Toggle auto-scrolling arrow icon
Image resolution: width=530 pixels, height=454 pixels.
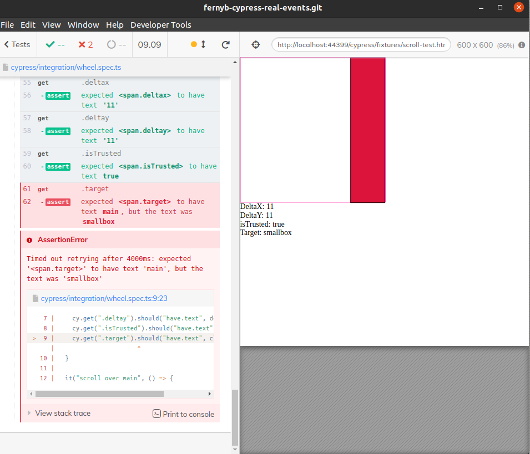pyautogui.click(x=203, y=44)
